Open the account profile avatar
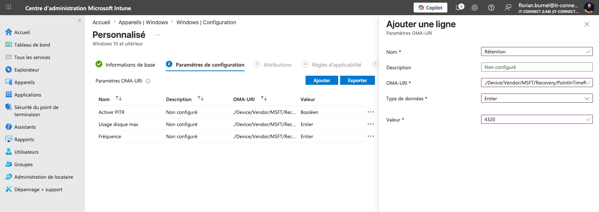 click(589, 8)
